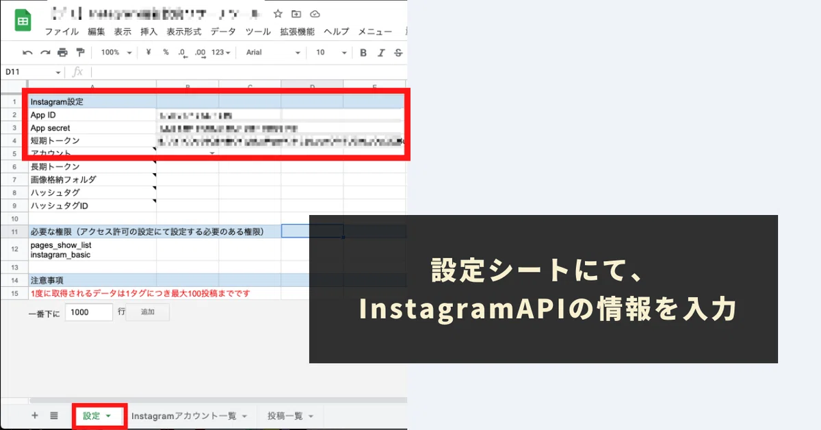Select the ハッシュタグ label cell

92,192
